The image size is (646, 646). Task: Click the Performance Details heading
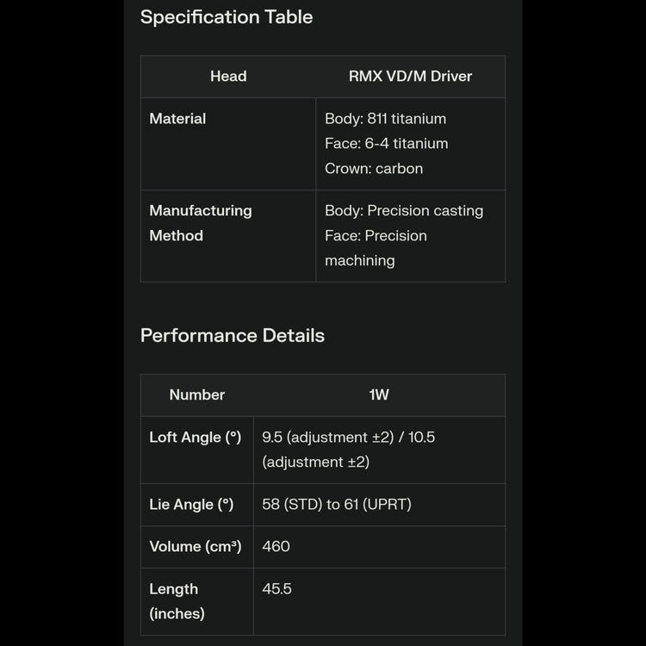(233, 336)
